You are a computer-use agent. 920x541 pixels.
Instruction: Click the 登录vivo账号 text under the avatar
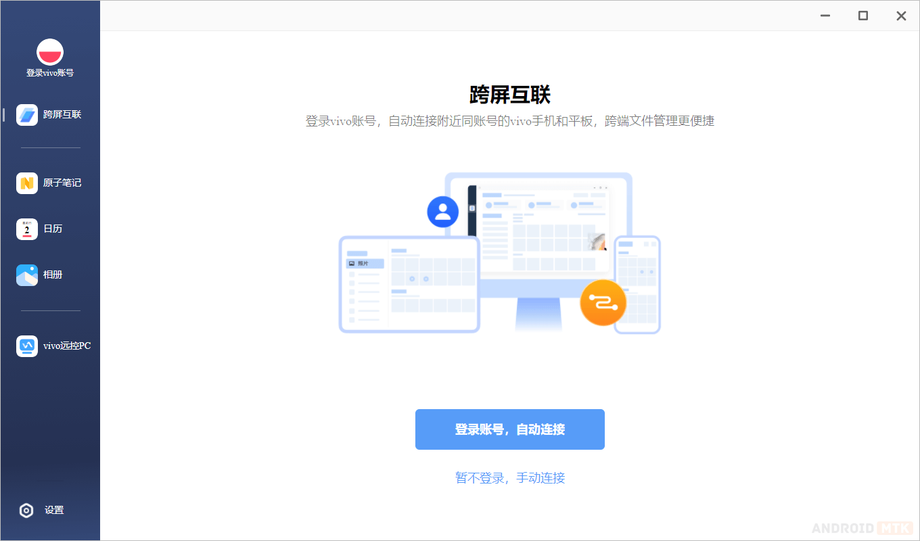[x=50, y=73]
